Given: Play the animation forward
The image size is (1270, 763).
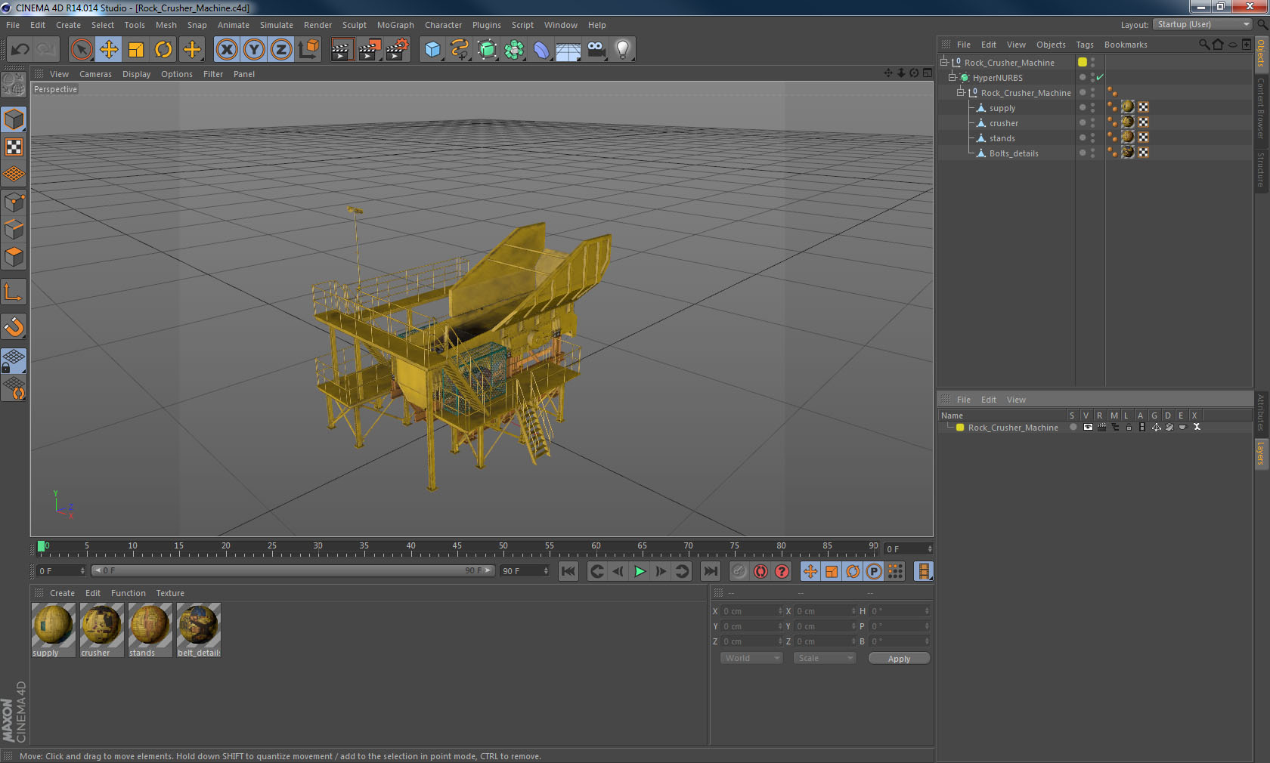Looking at the screenshot, I should pyautogui.click(x=640, y=571).
